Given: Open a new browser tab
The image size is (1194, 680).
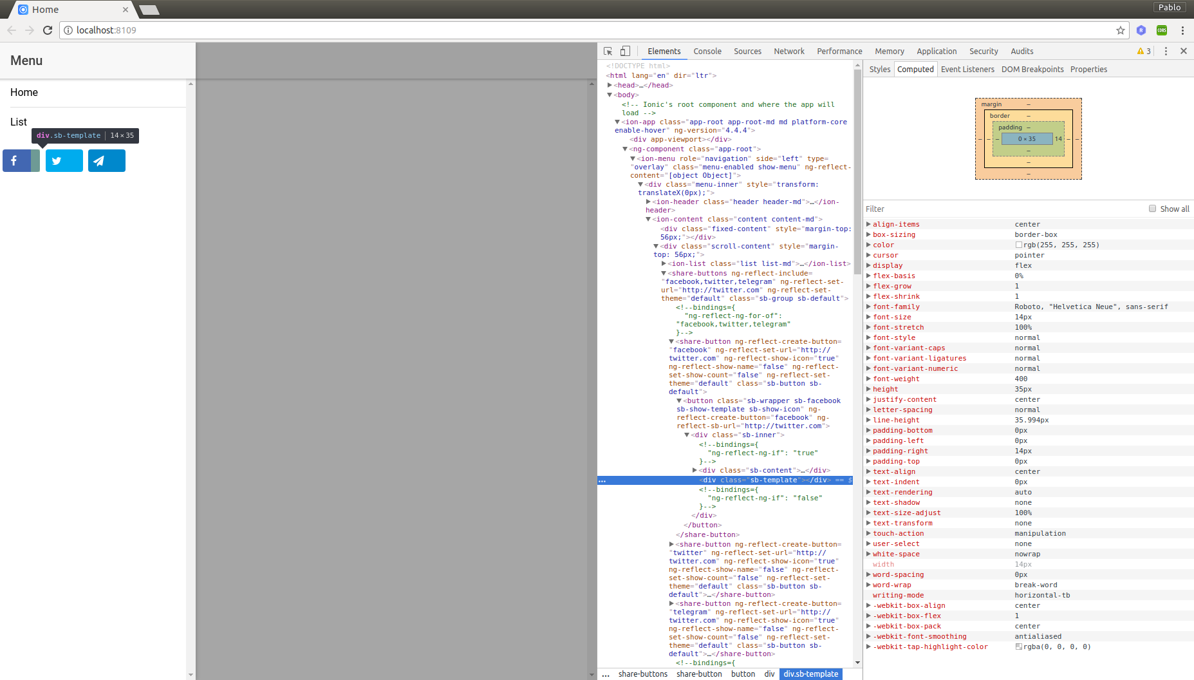Looking at the screenshot, I should [149, 10].
